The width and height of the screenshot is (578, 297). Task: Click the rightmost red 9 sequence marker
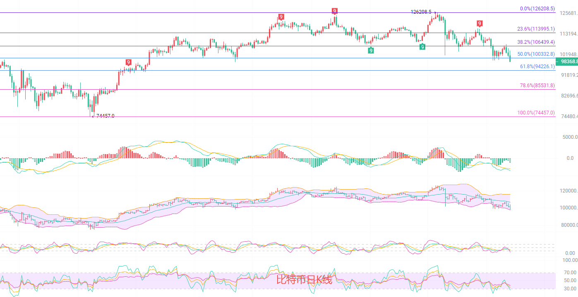(x=479, y=23)
